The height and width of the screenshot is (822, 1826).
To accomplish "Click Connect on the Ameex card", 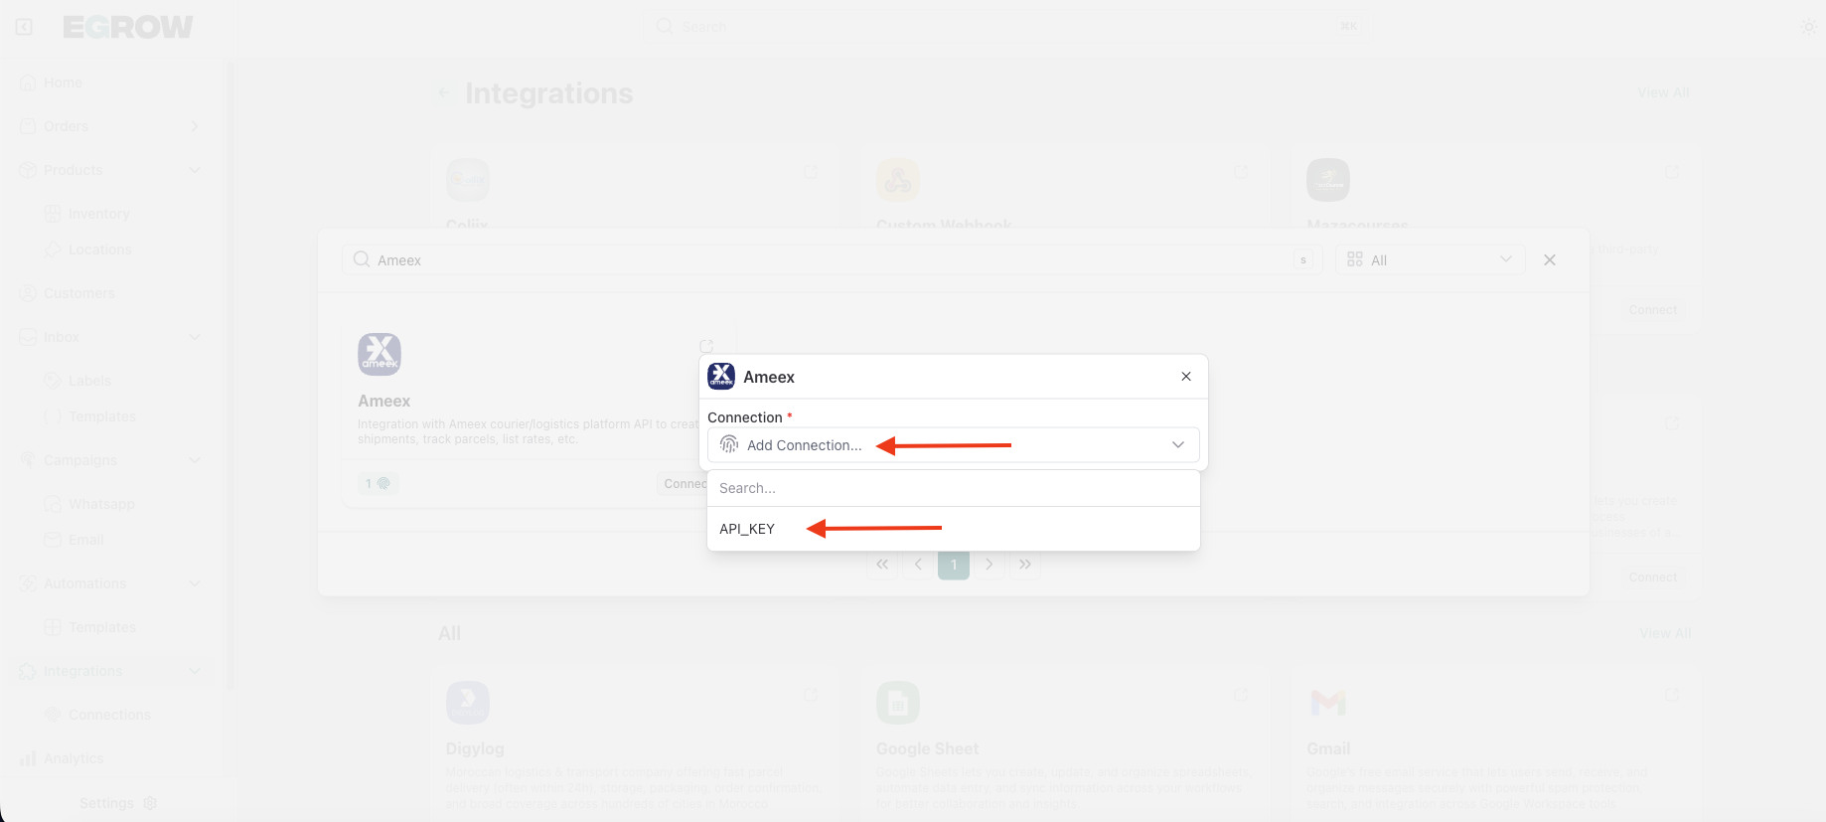I will (684, 484).
